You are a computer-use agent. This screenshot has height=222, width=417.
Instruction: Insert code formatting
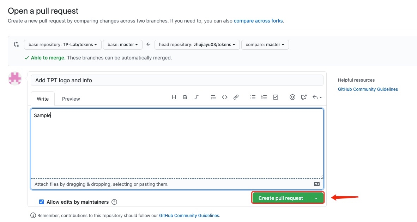(224, 97)
